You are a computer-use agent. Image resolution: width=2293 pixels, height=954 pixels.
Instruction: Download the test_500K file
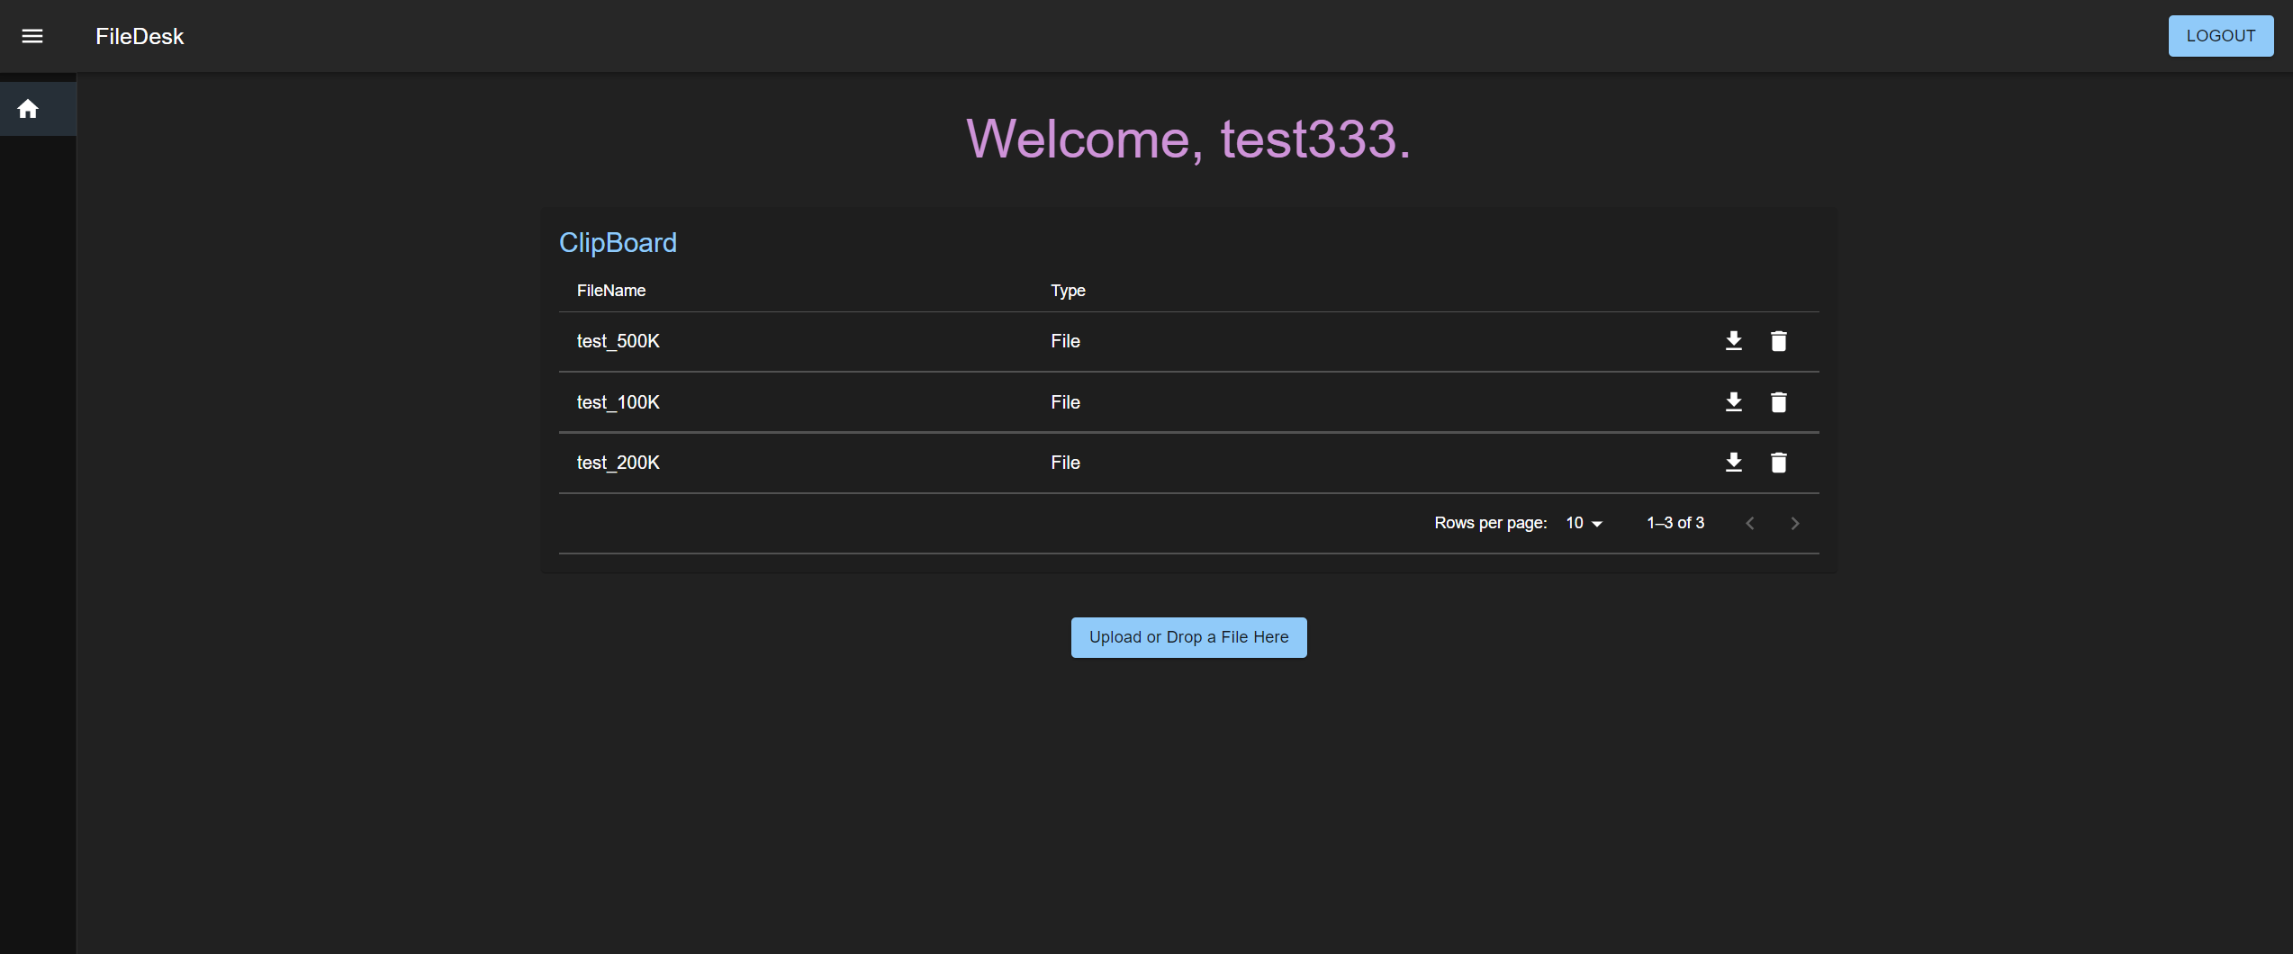click(x=1733, y=341)
